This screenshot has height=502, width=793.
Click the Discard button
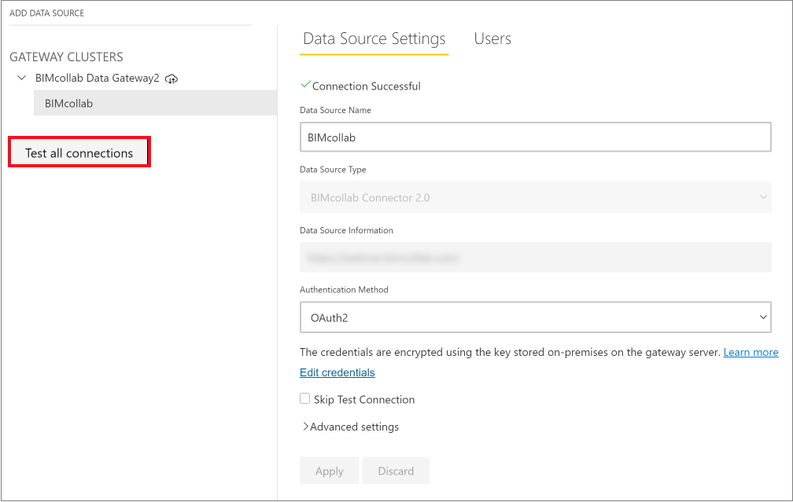(x=396, y=471)
